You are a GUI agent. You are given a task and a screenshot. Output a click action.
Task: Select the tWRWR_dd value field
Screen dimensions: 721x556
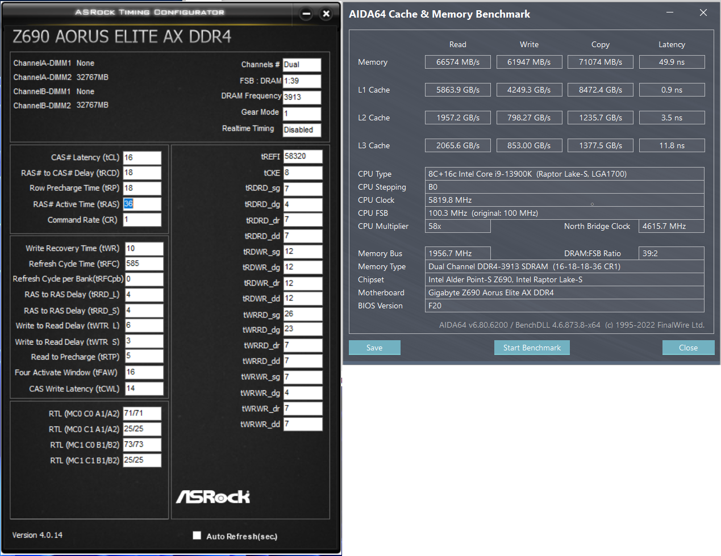303,424
